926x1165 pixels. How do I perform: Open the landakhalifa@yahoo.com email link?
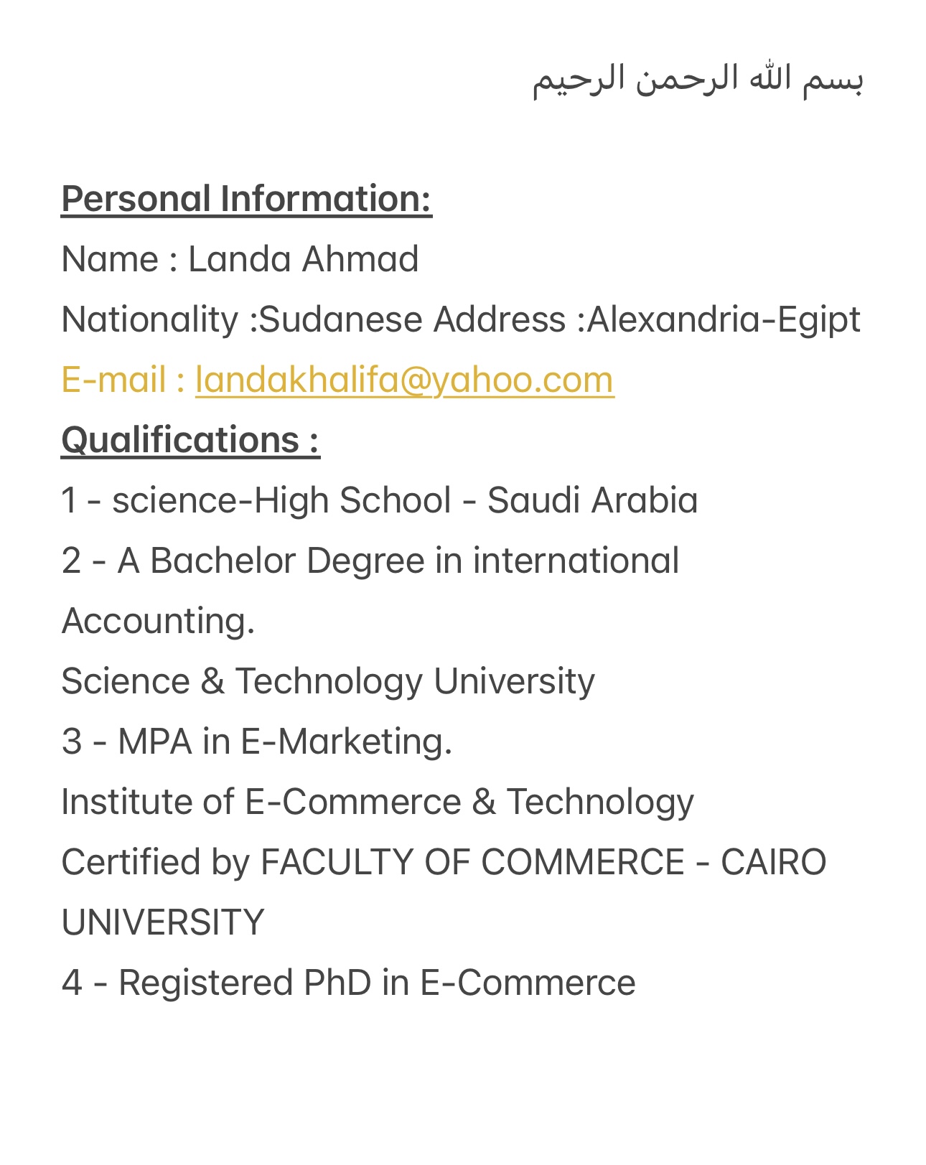405,380
